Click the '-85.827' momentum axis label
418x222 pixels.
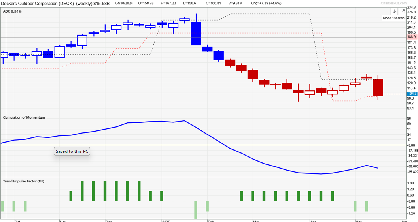[x=412, y=172]
